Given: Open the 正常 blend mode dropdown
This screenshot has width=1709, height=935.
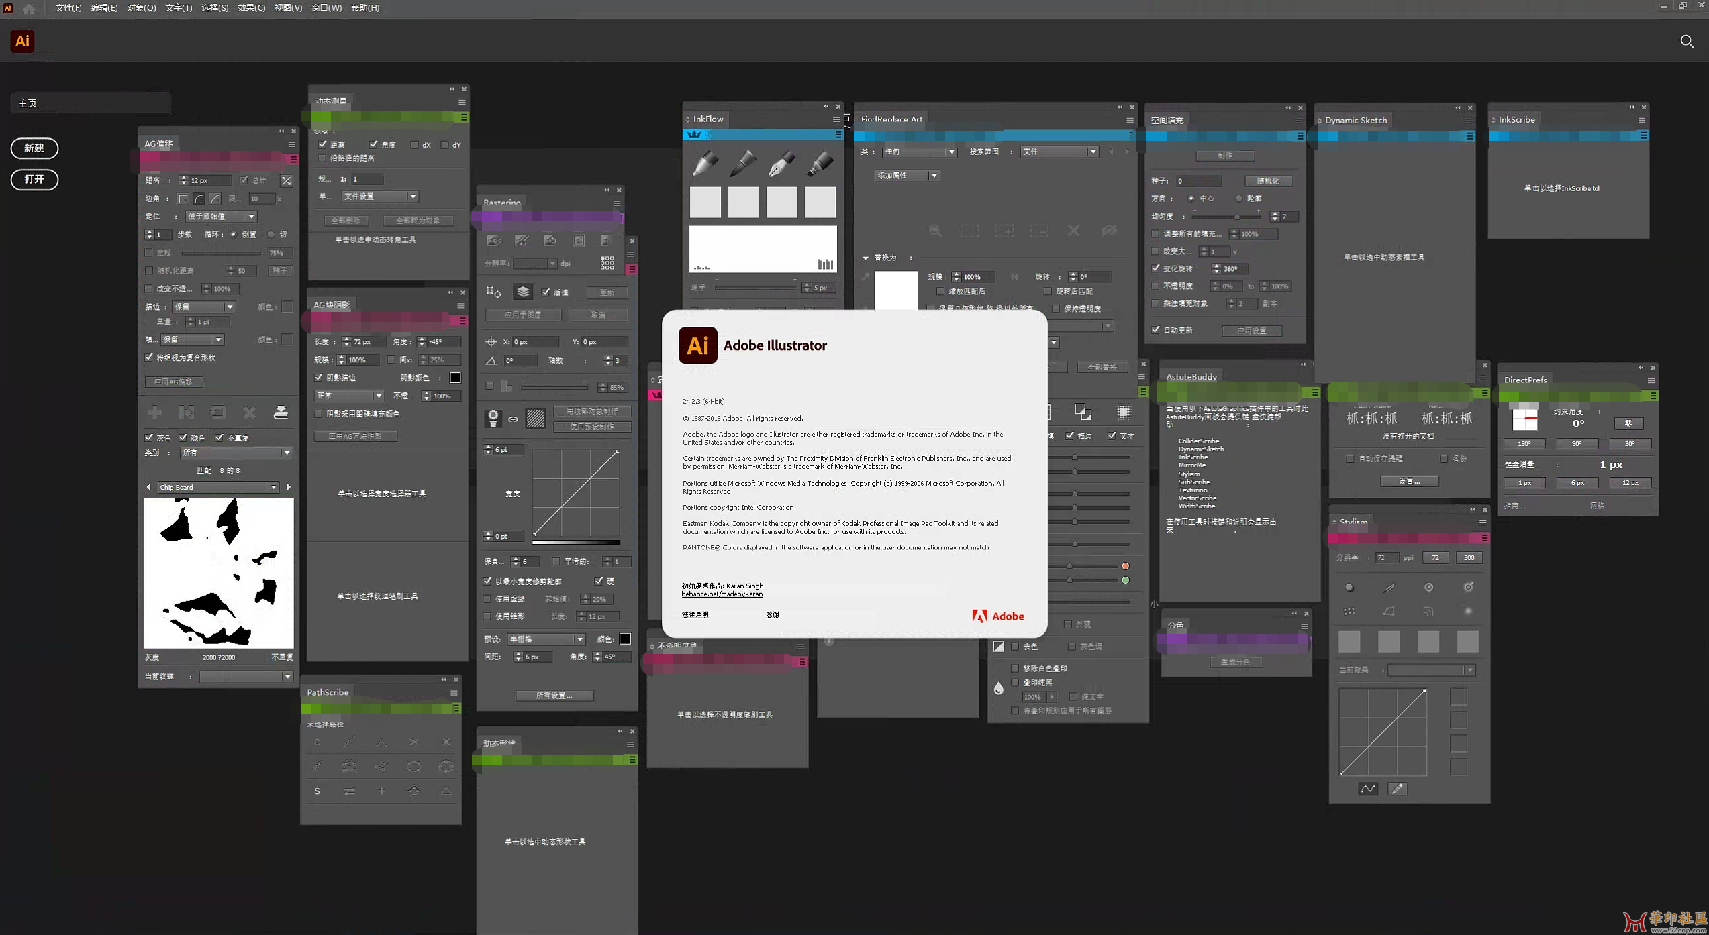Looking at the screenshot, I should (x=349, y=396).
